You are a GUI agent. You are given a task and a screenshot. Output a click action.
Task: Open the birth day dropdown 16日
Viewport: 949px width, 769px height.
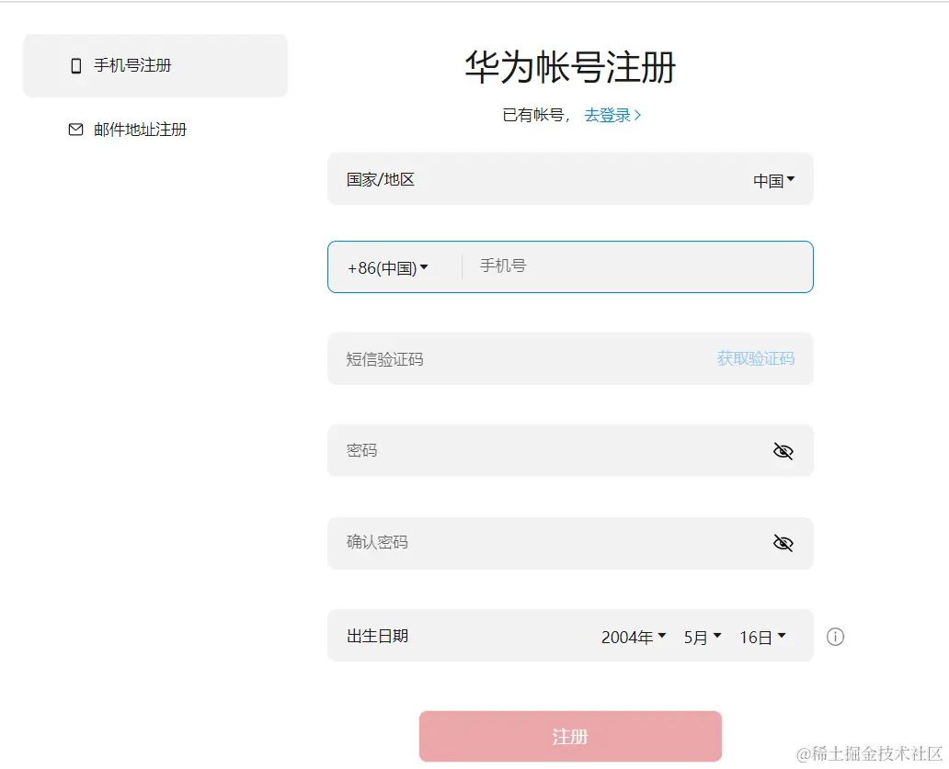pos(762,637)
